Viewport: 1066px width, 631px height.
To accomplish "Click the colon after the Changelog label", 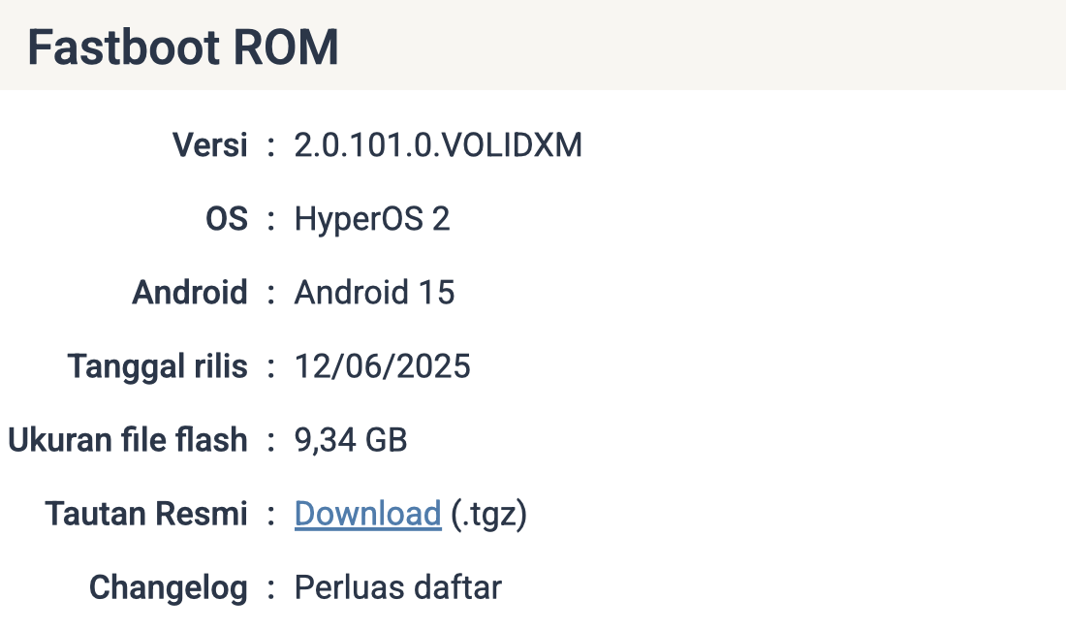I will pos(270,588).
